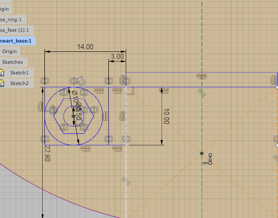The image size is (278, 218).
Task: Select horizontal constraint icon atop the 10.00 dimension arrow
Action: point(164,91)
